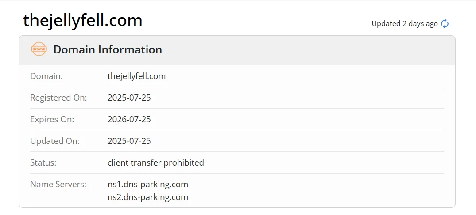The height and width of the screenshot is (215, 476).
Task: Click the Domain Information heading text
Action: [x=108, y=50]
